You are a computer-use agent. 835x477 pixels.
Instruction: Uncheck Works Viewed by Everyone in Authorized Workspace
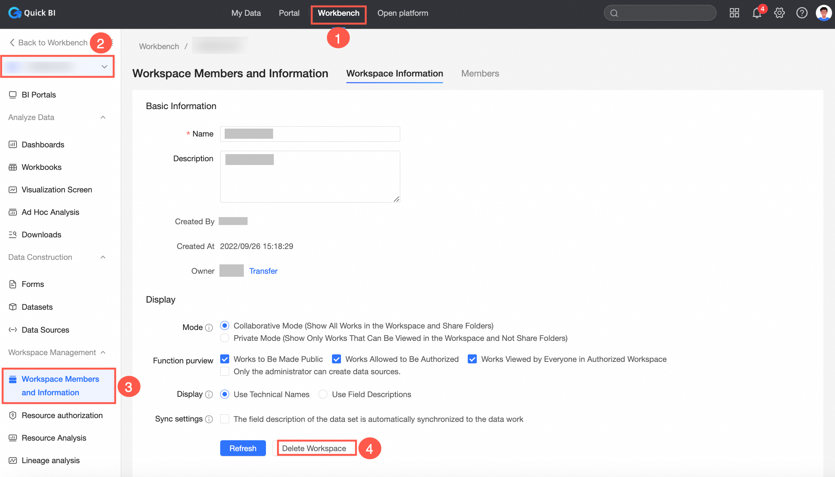(472, 359)
